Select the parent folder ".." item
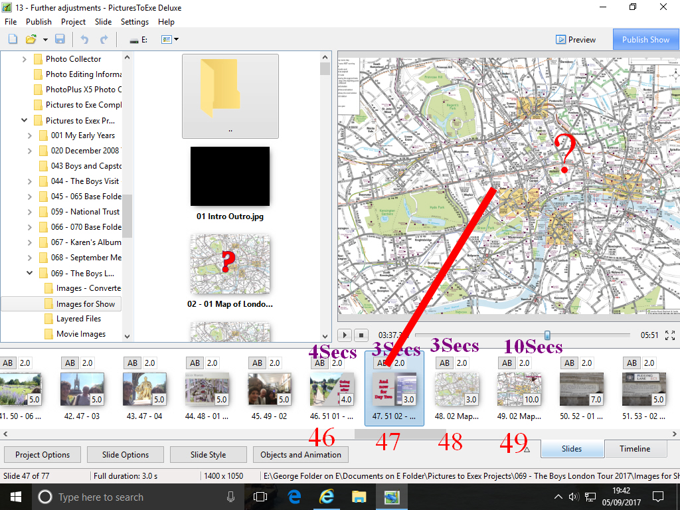Image resolution: width=680 pixels, height=510 pixels. pos(230,96)
